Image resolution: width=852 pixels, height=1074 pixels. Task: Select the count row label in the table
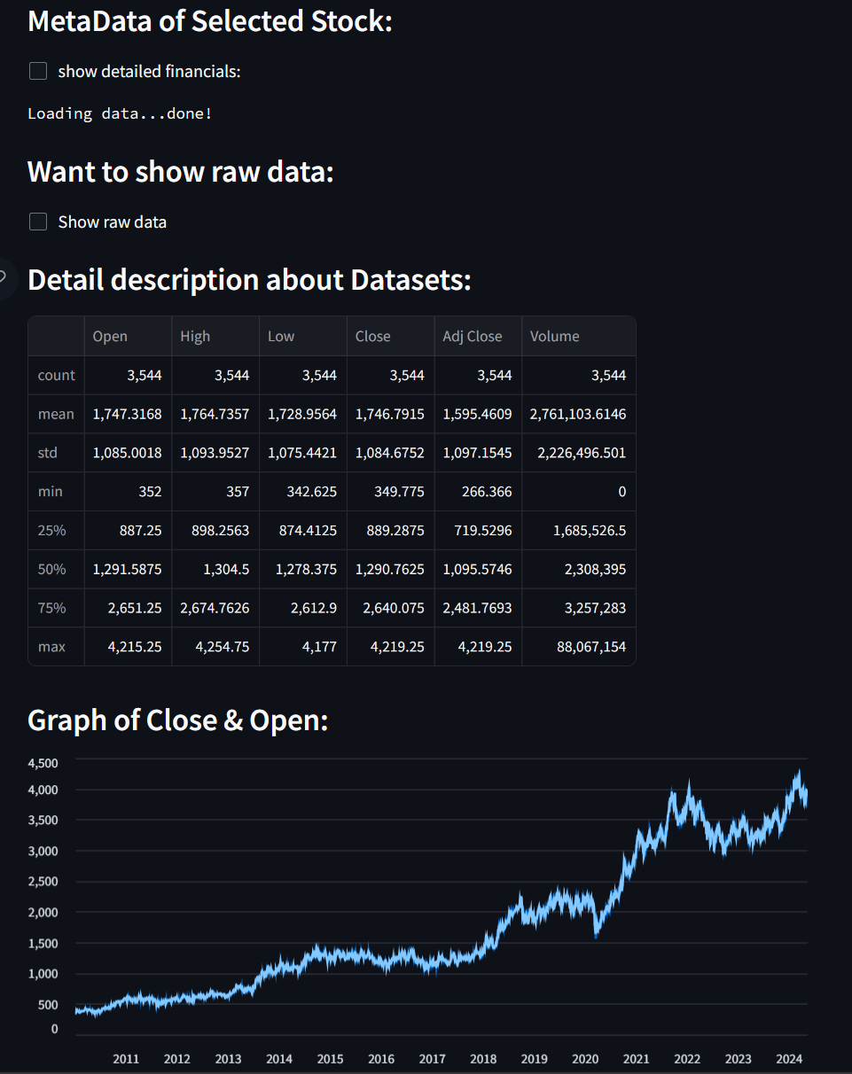tap(57, 375)
